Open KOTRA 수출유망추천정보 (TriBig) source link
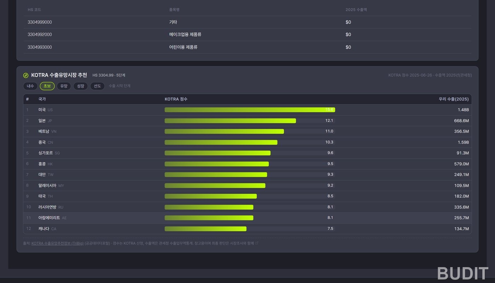Viewport: 495px width, 283px height. tap(58, 243)
